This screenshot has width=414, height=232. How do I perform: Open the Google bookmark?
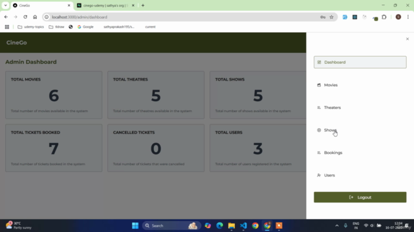85,27
